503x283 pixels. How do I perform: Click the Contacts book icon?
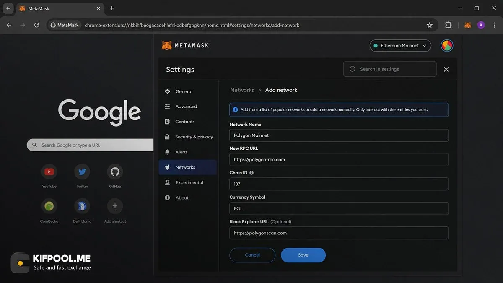pyautogui.click(x=167, y=122)
